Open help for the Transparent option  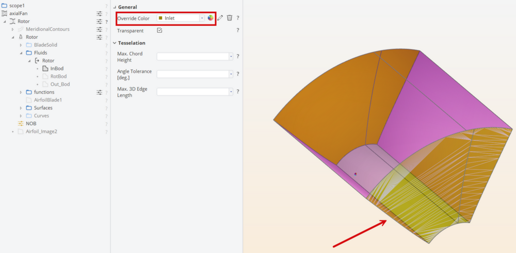(237, 30)
